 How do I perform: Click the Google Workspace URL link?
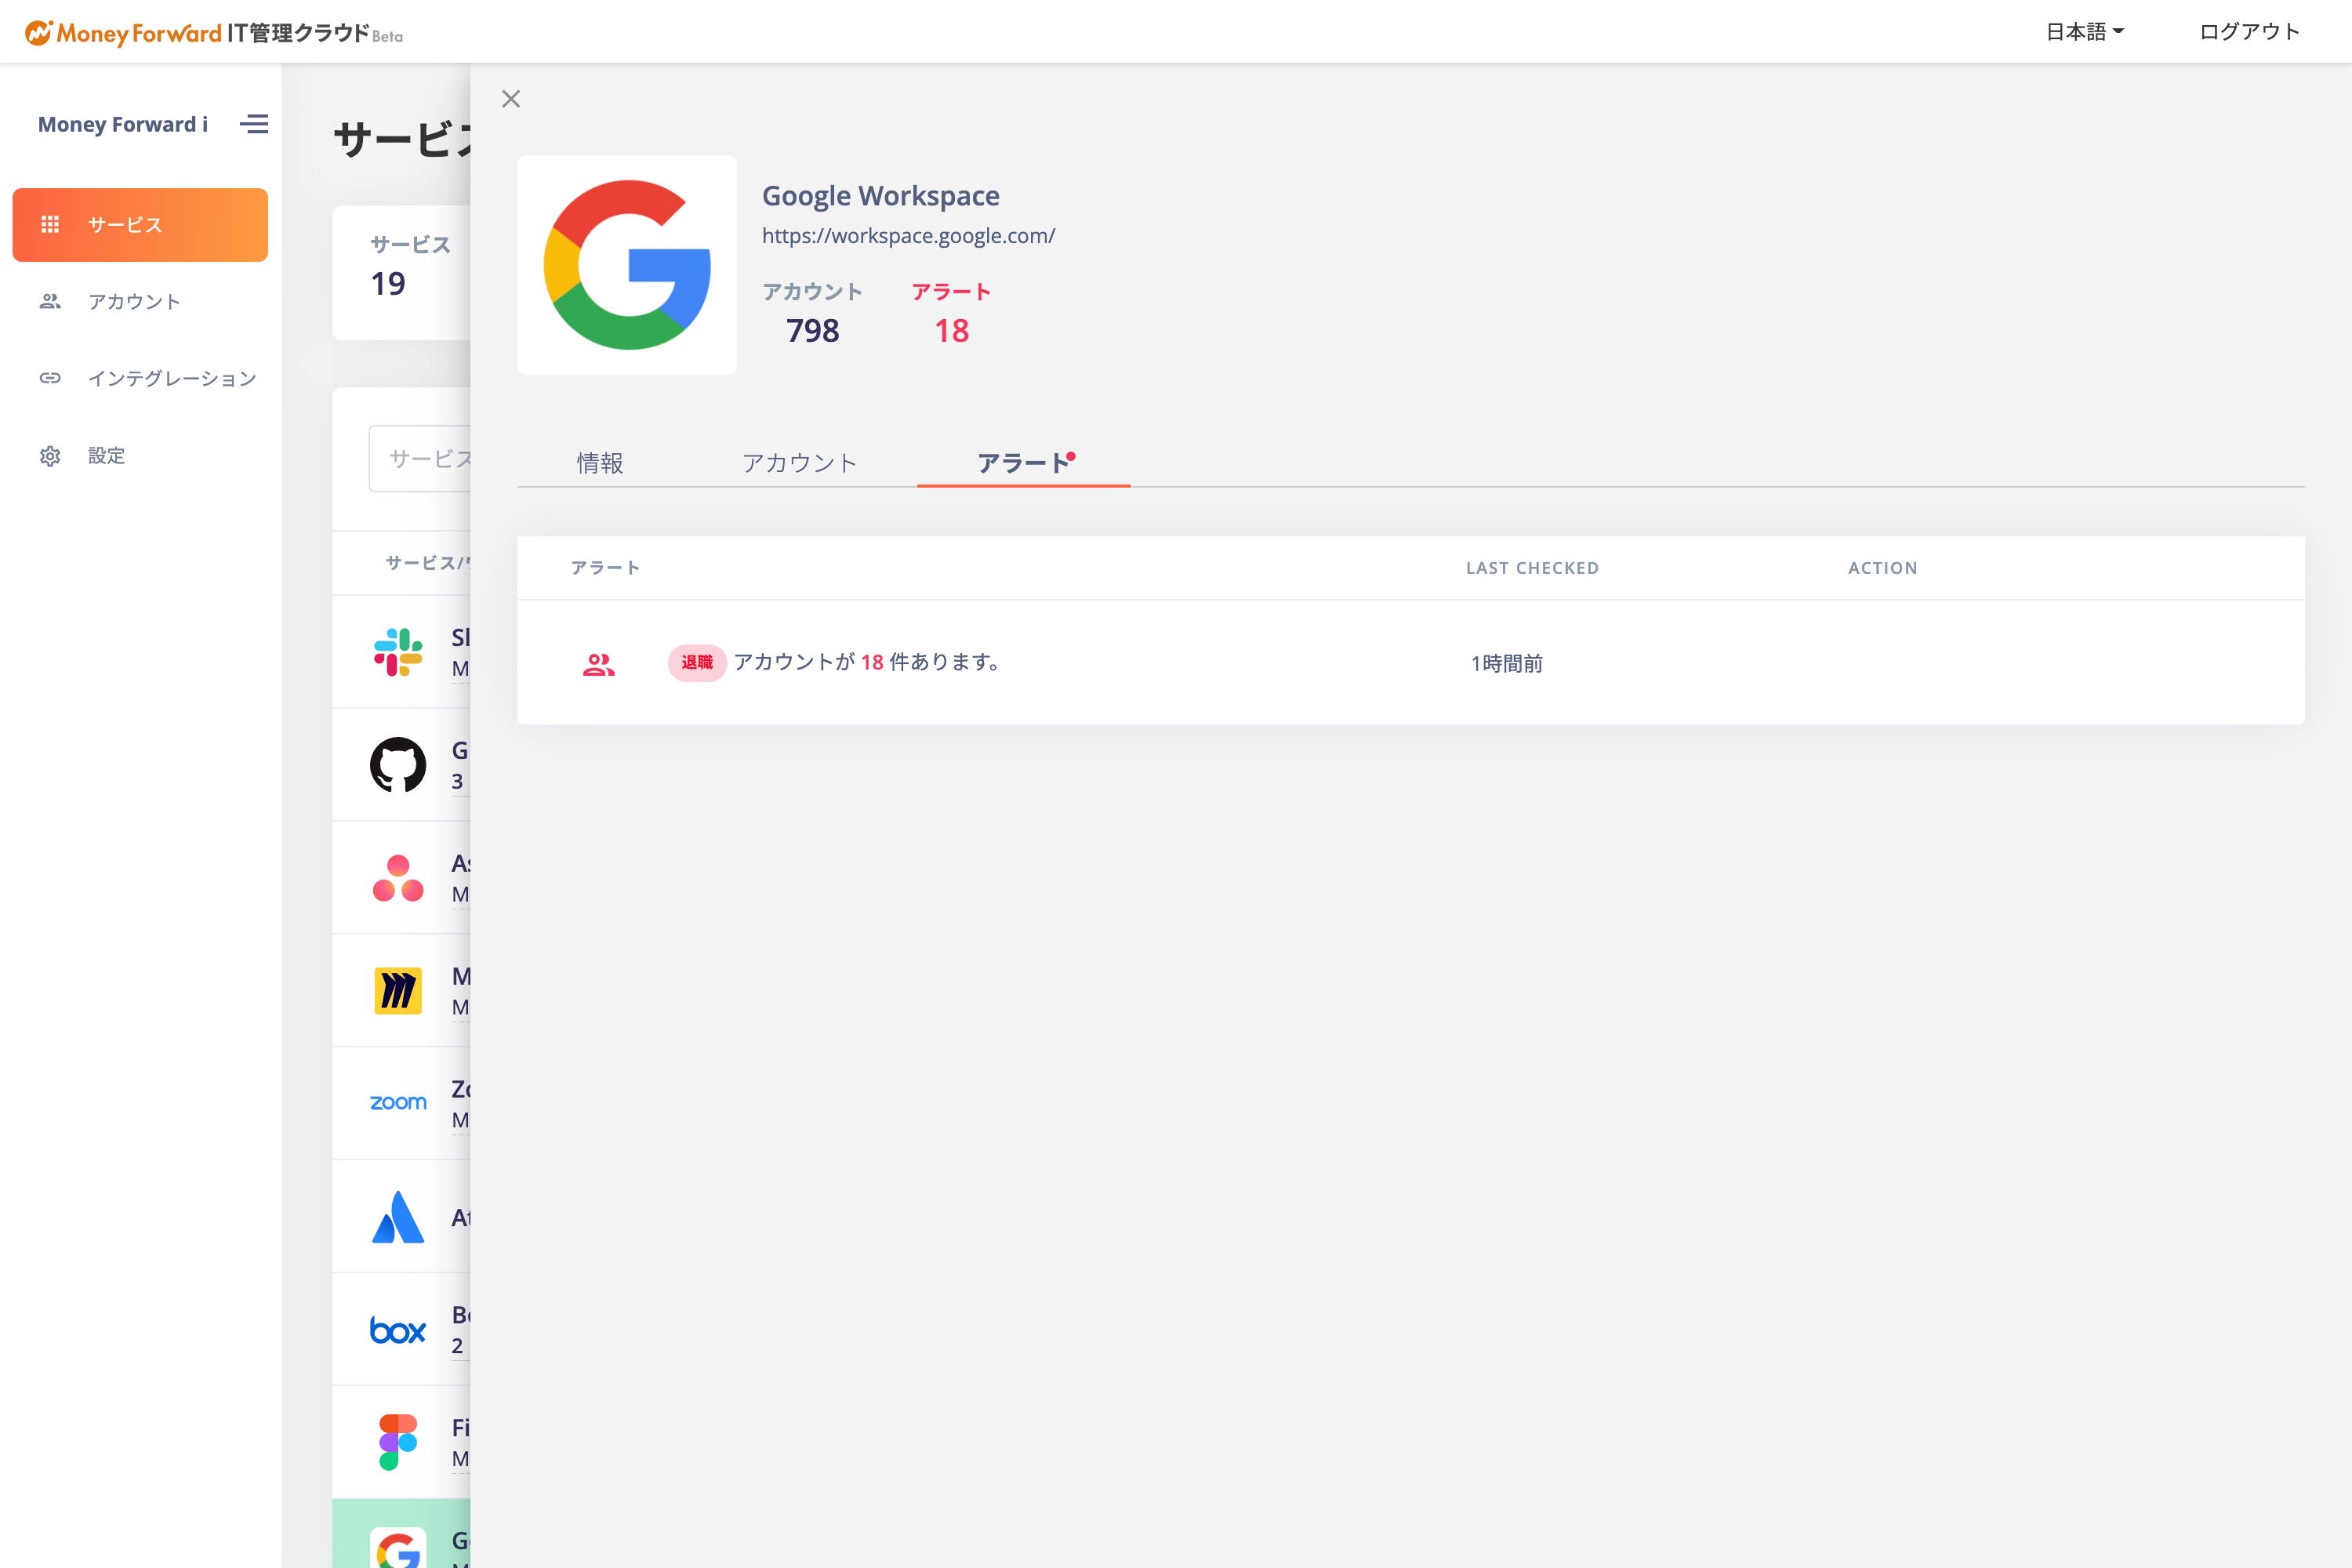[906, 236]
